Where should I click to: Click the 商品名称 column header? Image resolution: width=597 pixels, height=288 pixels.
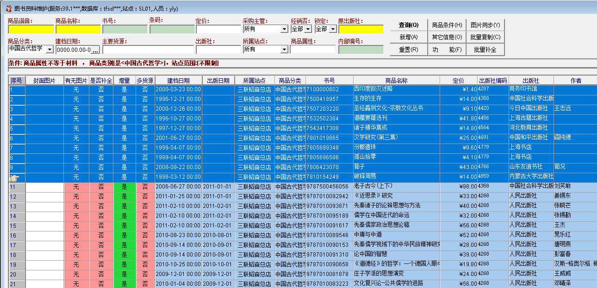coord(396,81)
